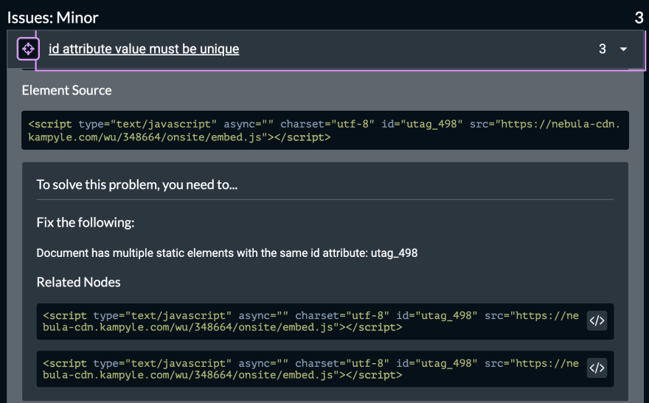Image resolution: width=649 pixels, height=403 pixels.
Task: Collapse the id attribute issue with the dropdown arrow
Action: (x=623, y=49)
